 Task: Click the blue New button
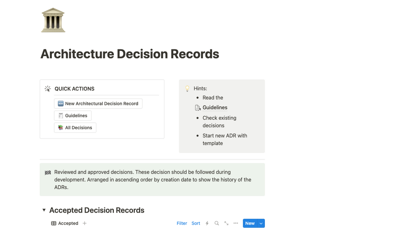pyautogui.click(x=249, y=223)
